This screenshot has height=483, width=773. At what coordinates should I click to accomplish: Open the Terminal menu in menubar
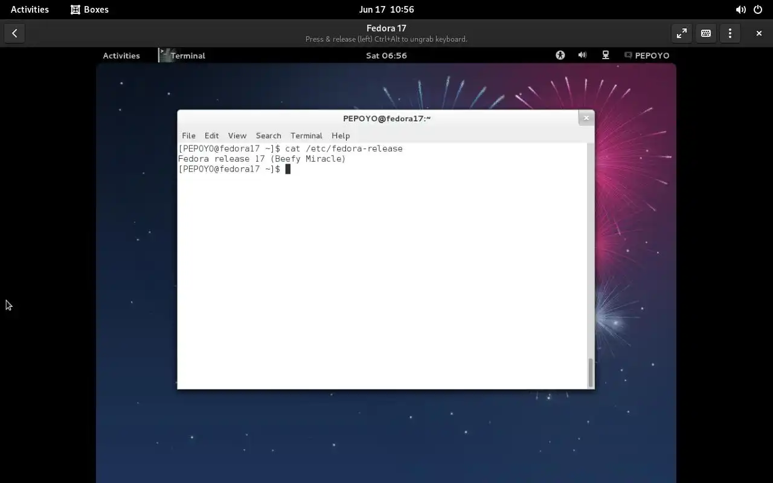(x=306, y=136)
